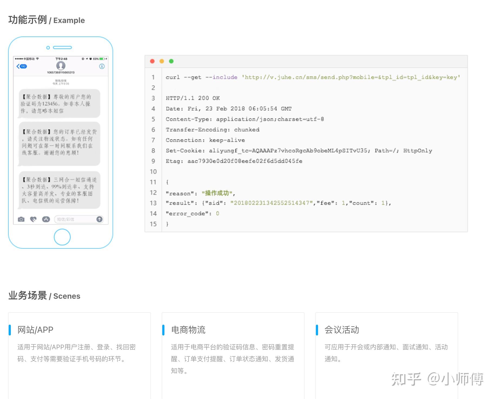Click the green dot in code window

click(x=171, y=61)
